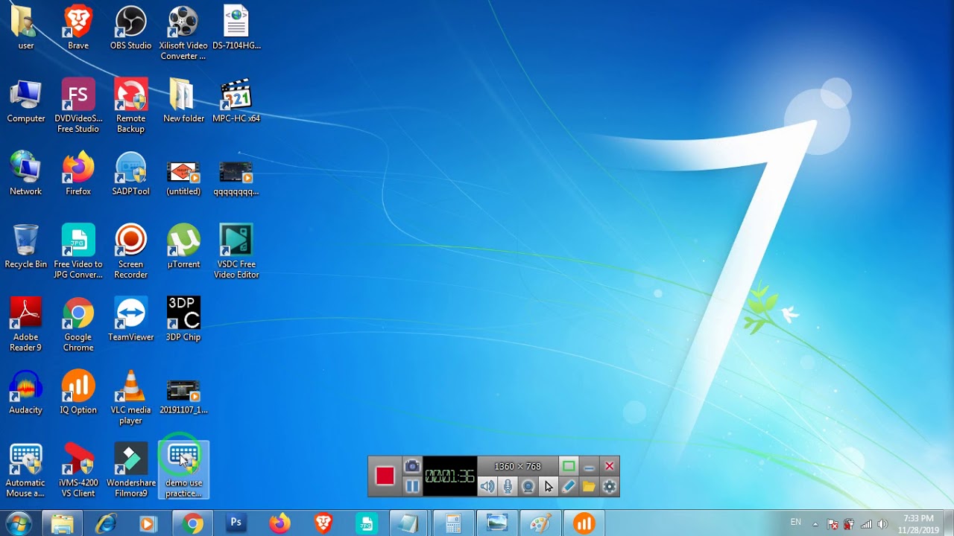The image size is (954, 536).
Task: Open Brave from the taskbar
Action: [323, 523]
